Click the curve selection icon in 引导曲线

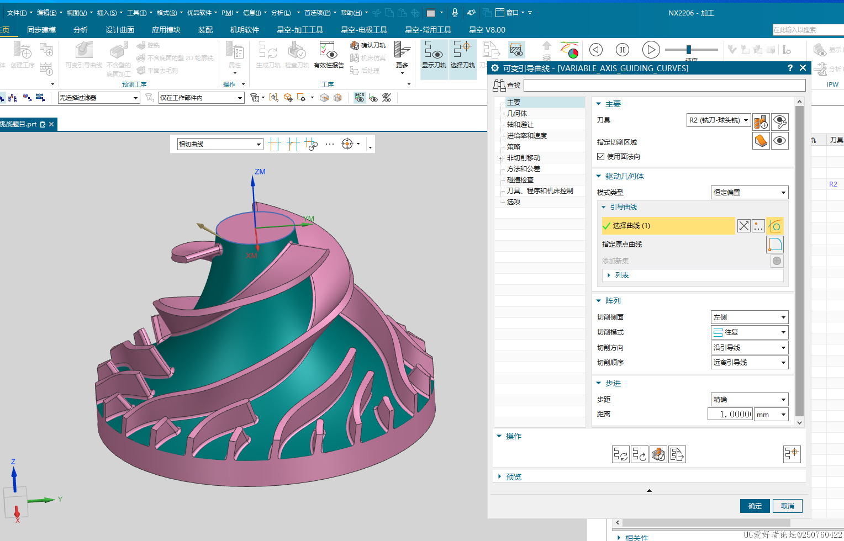[x=776, y=226]
